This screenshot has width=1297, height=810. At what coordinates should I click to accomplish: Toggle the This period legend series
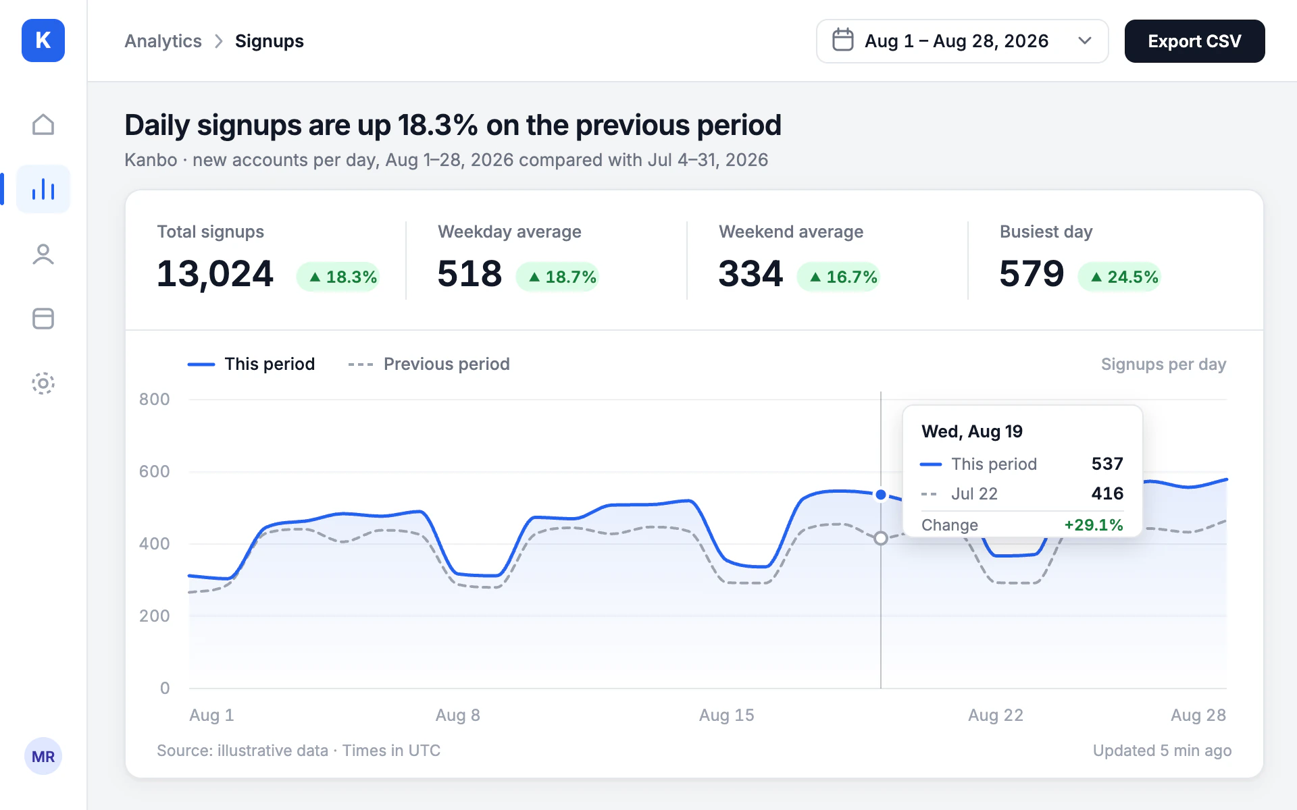pos(251,364)
